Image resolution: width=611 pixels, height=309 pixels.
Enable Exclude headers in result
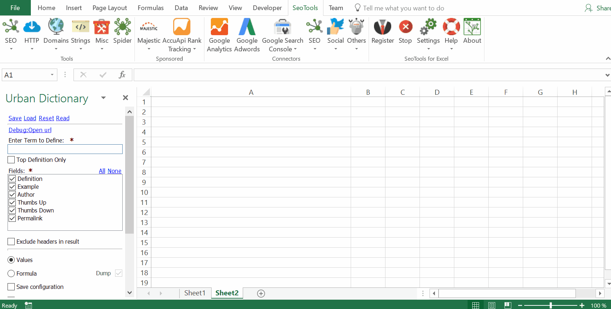click(x=11, y=242)
